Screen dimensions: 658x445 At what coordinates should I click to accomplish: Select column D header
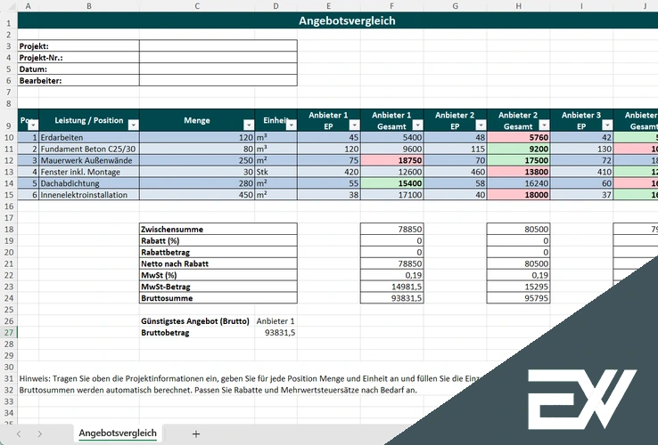click(276, 6)
